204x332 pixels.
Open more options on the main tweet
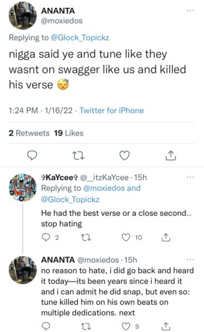click(x=190, y=11)
